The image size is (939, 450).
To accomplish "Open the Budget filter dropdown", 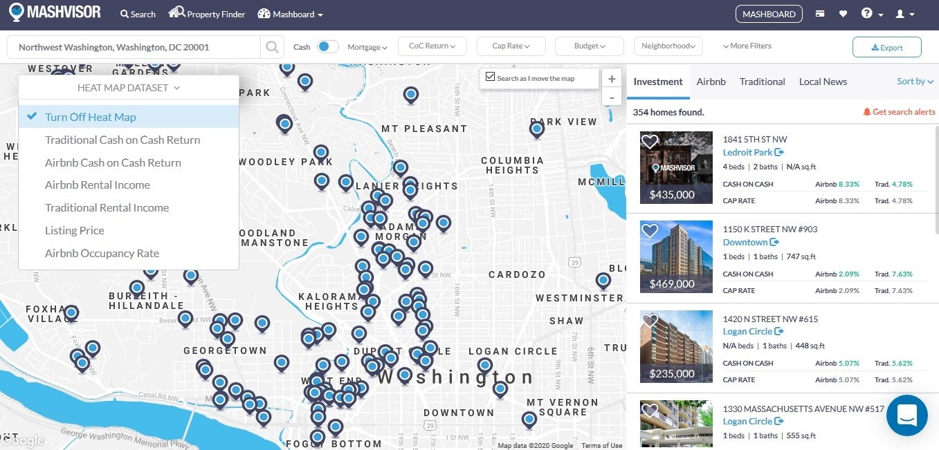I will coord(590,46).
